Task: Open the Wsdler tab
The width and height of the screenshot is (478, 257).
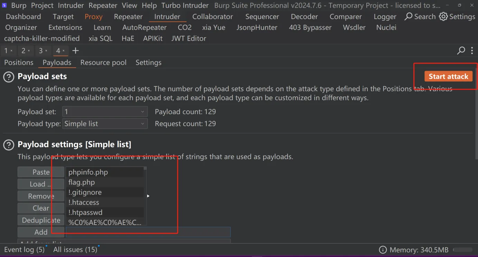Action: click(354, 28)
